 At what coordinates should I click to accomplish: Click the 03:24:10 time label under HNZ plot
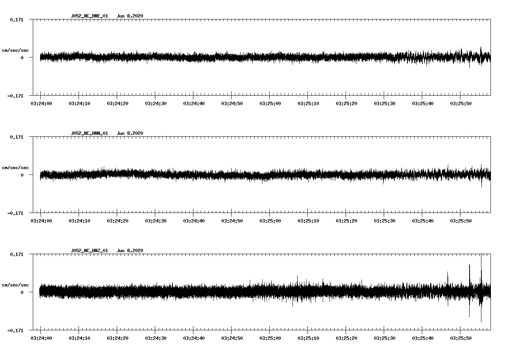[x=79, y=338]
